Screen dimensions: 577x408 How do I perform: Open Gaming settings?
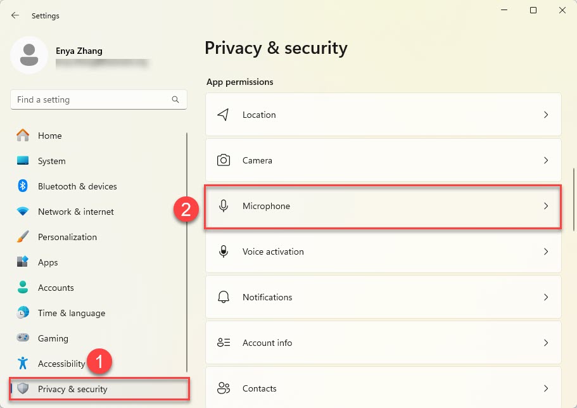point(53,338)
